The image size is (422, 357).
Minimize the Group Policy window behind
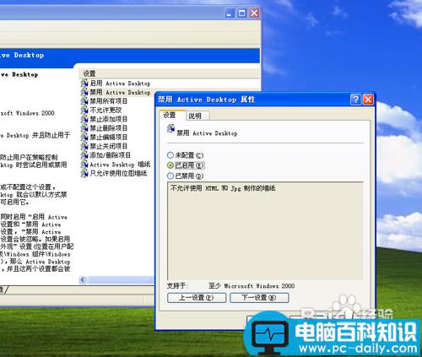230,14
